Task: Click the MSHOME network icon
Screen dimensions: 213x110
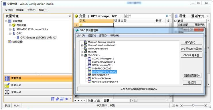Action: pos(86,52)
